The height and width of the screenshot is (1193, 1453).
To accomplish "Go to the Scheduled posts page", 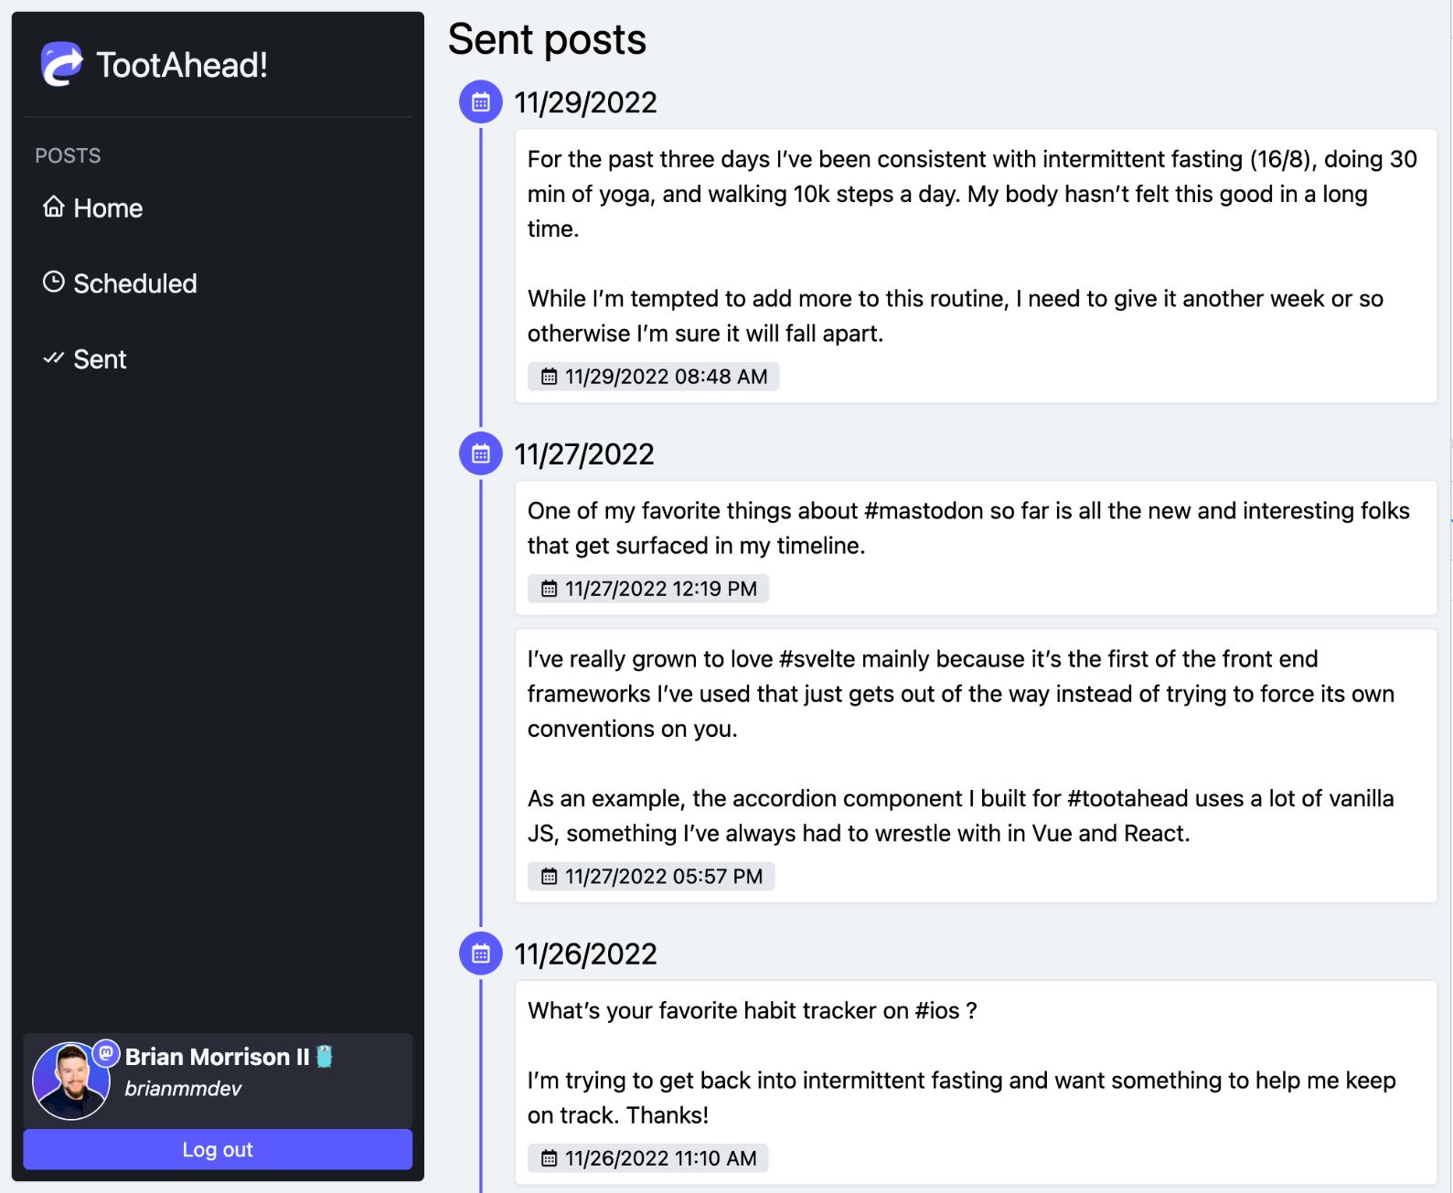I will tap(134, 283).
